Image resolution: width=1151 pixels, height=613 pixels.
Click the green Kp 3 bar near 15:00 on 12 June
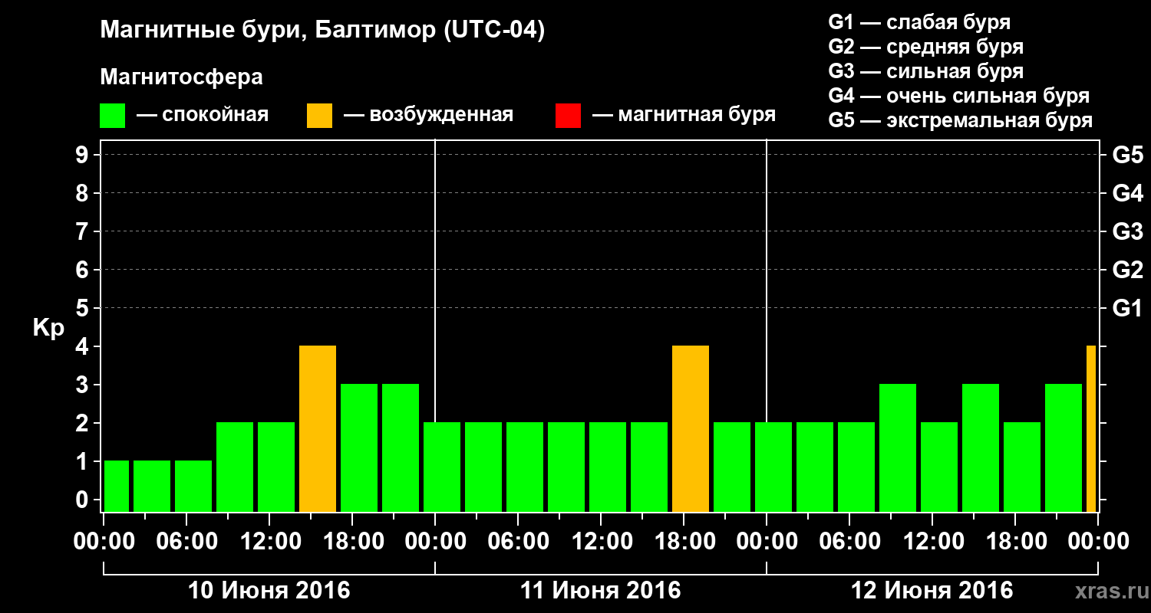coord(981,448)
